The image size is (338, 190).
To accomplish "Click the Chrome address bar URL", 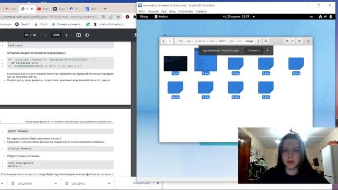I will (50, 17).
